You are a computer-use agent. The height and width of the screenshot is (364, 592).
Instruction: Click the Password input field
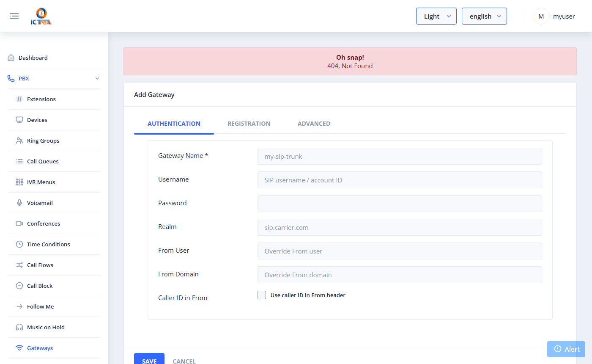coord(400,204)
